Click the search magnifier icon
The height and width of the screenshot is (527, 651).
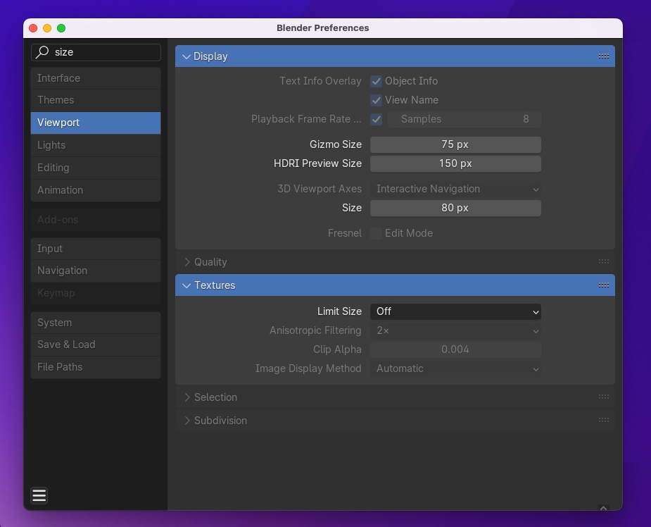42,52
